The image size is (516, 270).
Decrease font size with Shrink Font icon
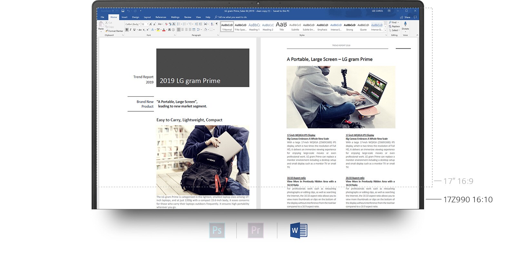pyautogui.click(x=154, y=24)
